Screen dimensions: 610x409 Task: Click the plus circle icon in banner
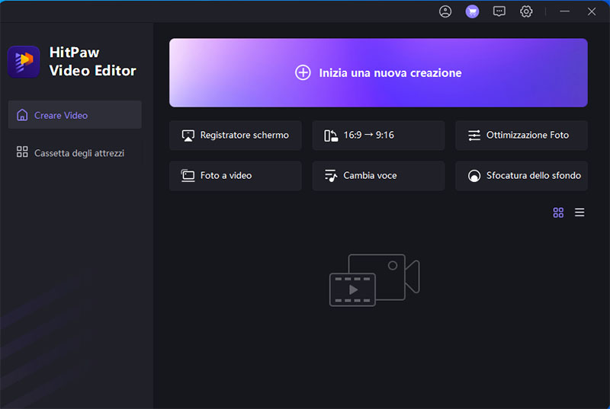303,73
